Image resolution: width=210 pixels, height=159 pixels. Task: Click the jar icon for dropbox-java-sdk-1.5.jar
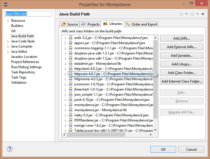pyautogui.click(x=71, y=58)
